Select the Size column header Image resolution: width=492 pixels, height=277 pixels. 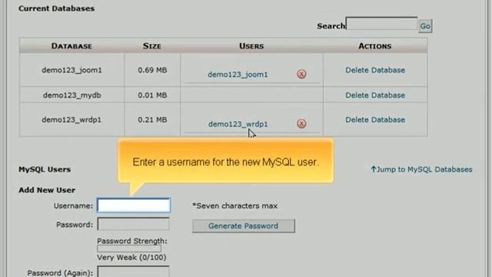pyautogui.click(x=152, y=46)
